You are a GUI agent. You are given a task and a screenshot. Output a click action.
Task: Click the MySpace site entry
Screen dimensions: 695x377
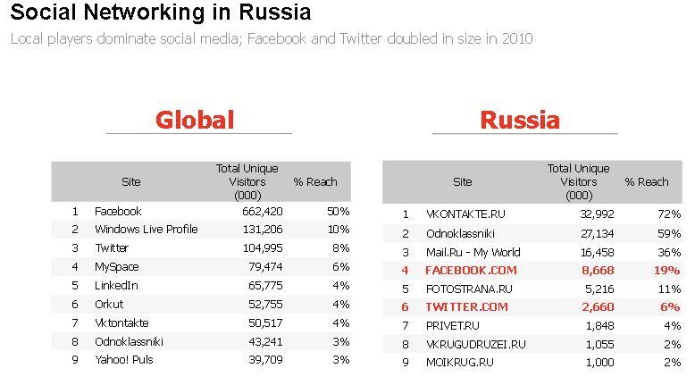(x=116, y=267)
